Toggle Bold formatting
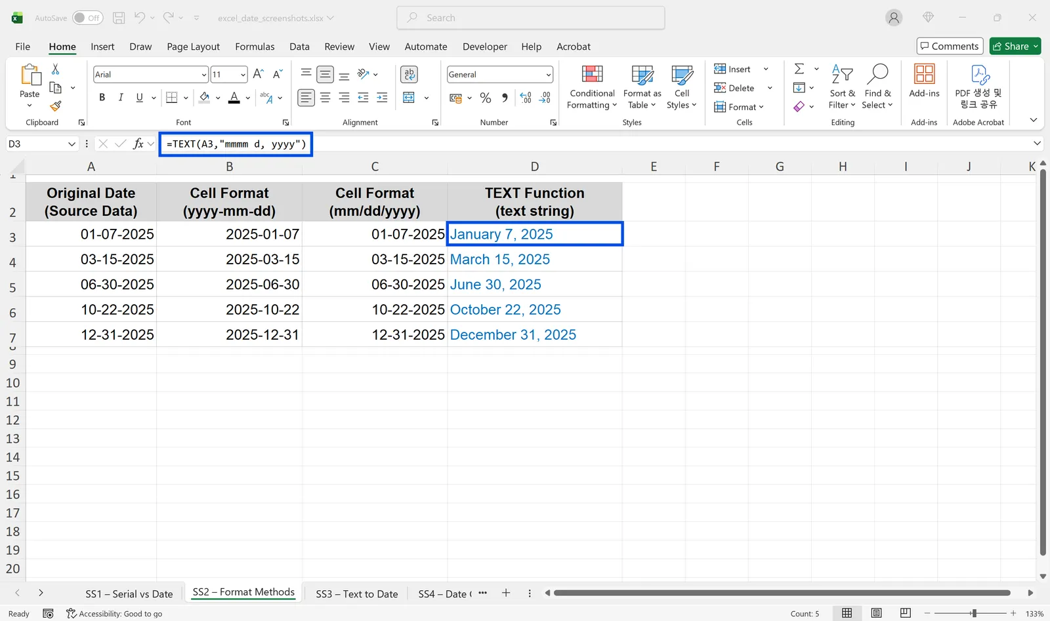Viewport: 1050px width, 621px height. pos(102,98)
